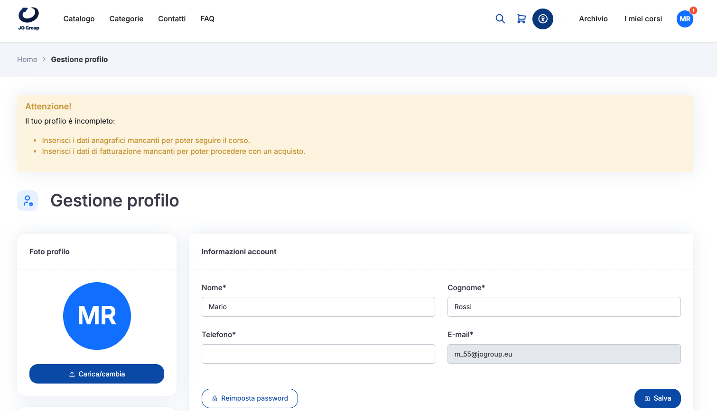The image size is (717, 411).
Task: Go to Contatti page
Action: pos(172,19)
